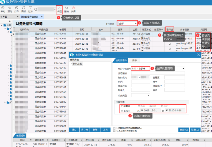Click the 管理区 input field

pos(175,77)
